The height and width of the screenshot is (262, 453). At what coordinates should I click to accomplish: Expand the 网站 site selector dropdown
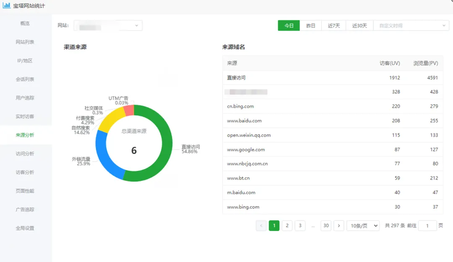pyautogui.click(x=108, y=26)
